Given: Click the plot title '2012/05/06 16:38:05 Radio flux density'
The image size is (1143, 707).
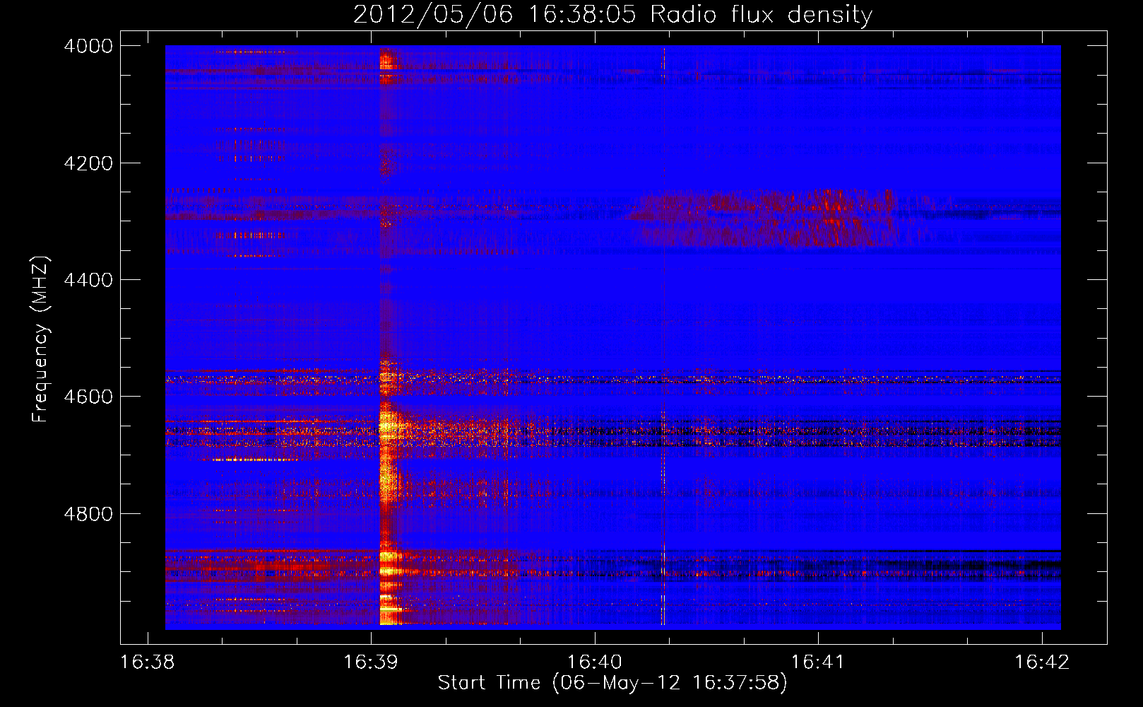Looking at the screenshot, I should pos(612,14).
